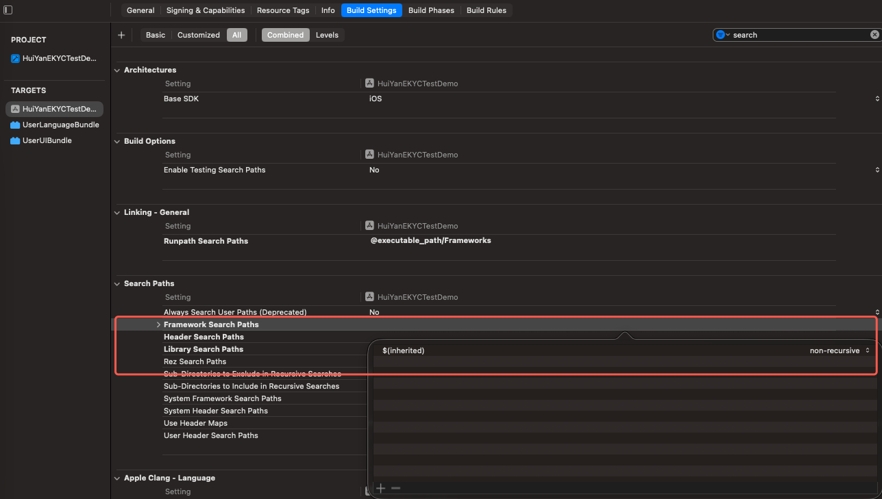882x499 pixels.
Task: Select the Rez Search Paths setting
Action: (195, 361)
